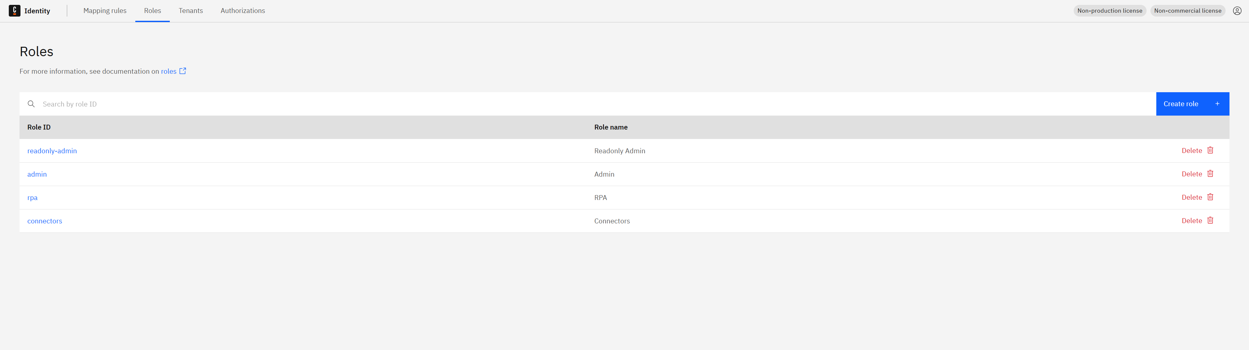Open the roles documentation link

coord(169,72)
